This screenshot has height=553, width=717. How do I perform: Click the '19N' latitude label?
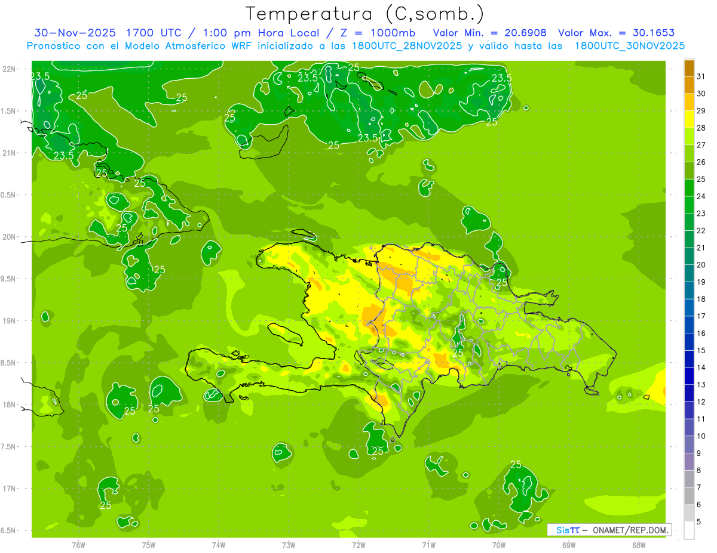pos(10,321)
